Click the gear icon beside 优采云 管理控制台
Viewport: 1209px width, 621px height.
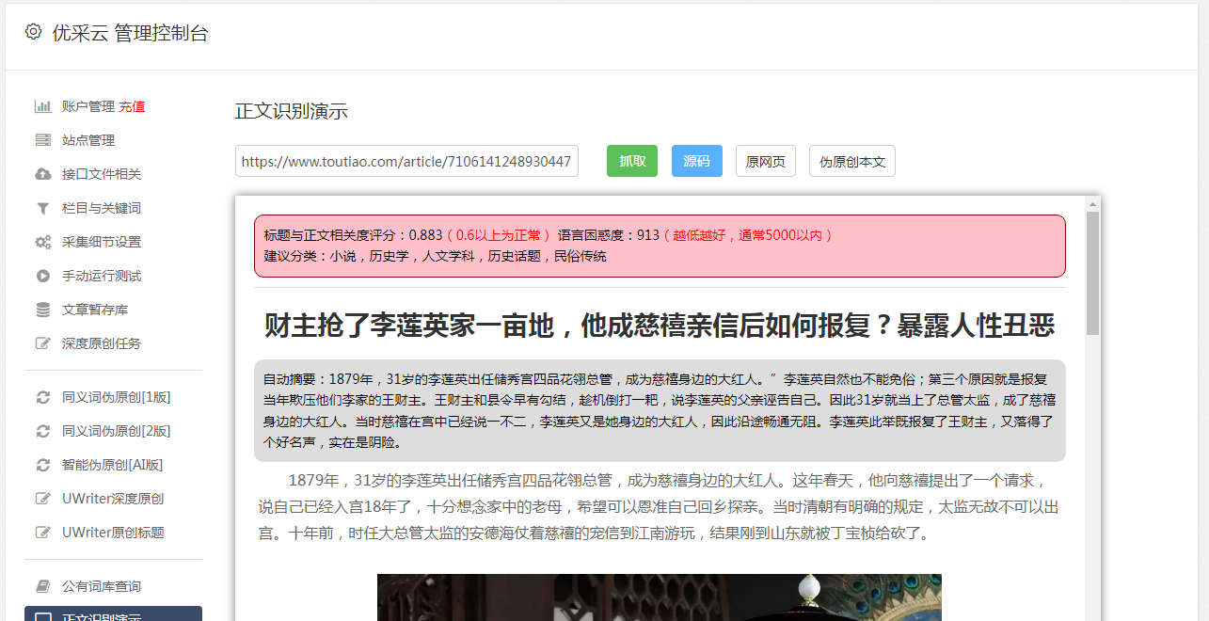tap(33, 32)
